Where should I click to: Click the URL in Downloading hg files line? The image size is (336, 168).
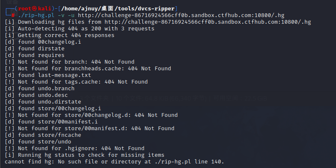pos(208,22)
